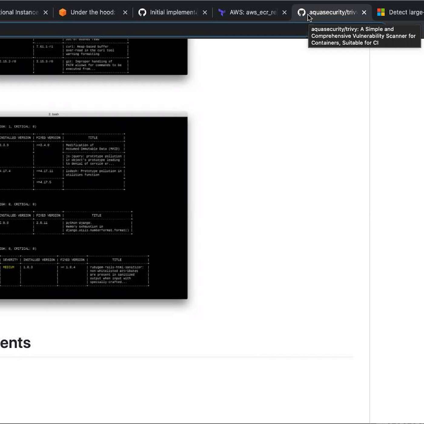The width and height of the screenshot is (424, 424).
Task: Go to the tab ending in 'ional Instance'
Action: [x=19, y=12]
